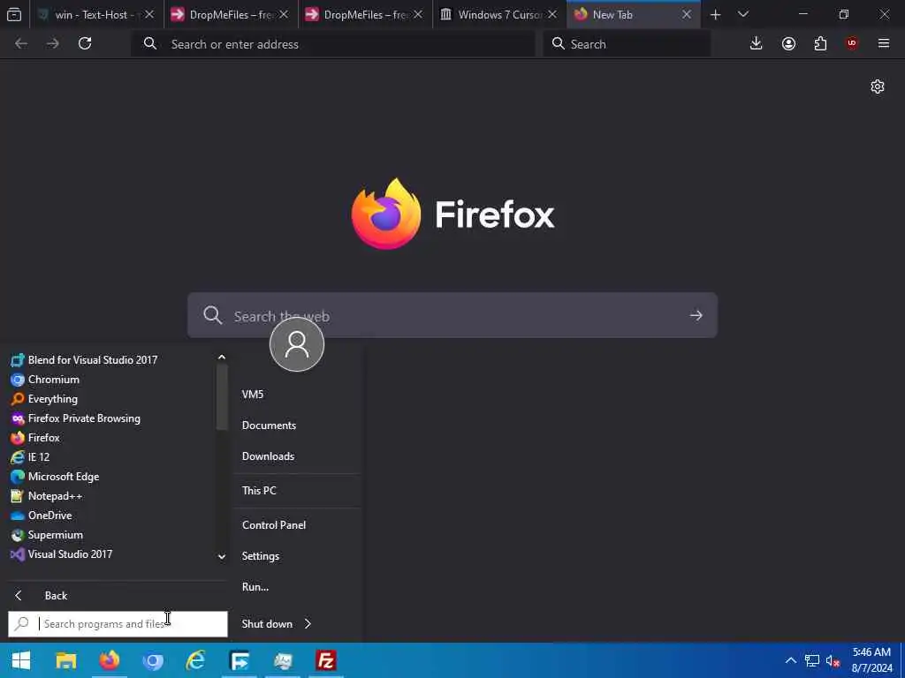Open FileZilla from the taskbar

(326, 660)
